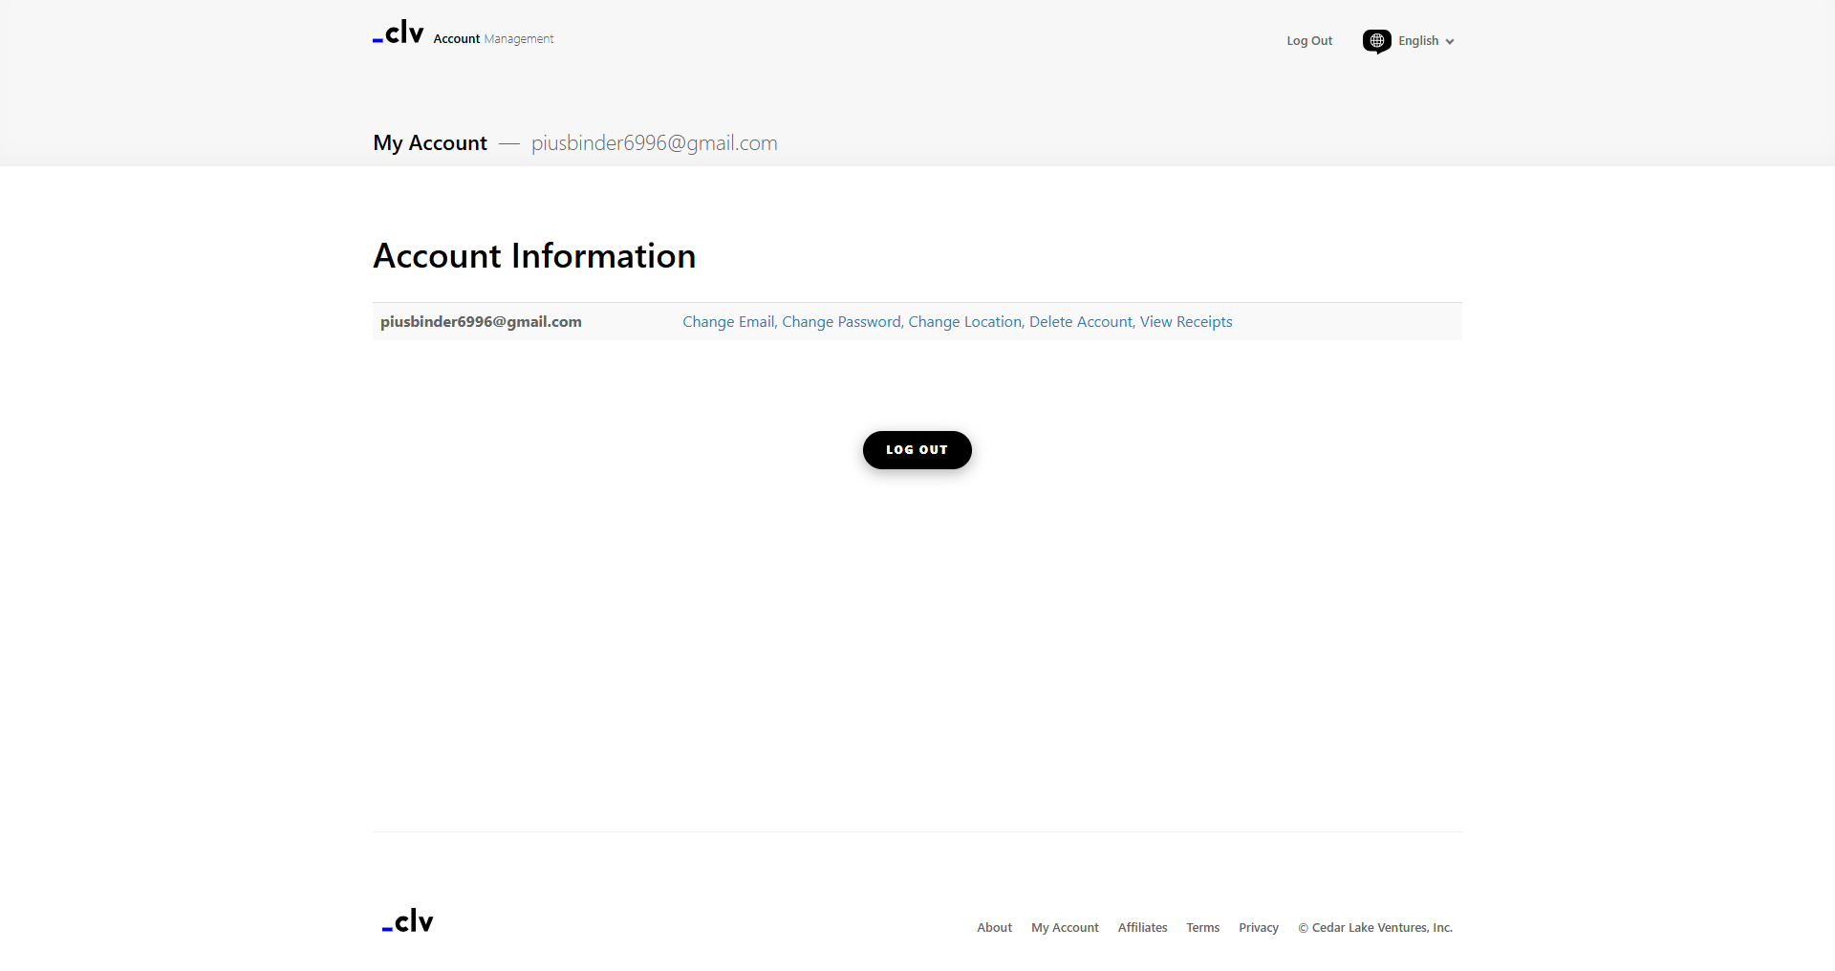Click the bold email in account row
Viewport: 1835px width, 971px height.
coord(481,322)
